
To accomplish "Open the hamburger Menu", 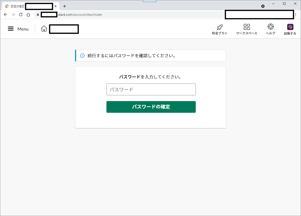I will (x=11, y=29).
